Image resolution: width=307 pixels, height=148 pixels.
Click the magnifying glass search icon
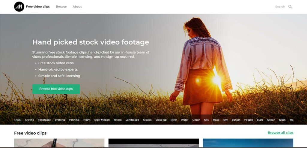tap(290, 7)
